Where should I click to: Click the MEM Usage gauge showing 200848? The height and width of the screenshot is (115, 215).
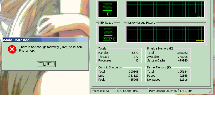[108, 34]
